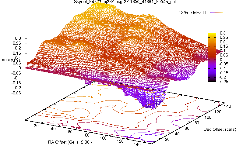Click the -0.15 label on the color bar
Viewport: 236px width, 146px height.
click(223, 73)
